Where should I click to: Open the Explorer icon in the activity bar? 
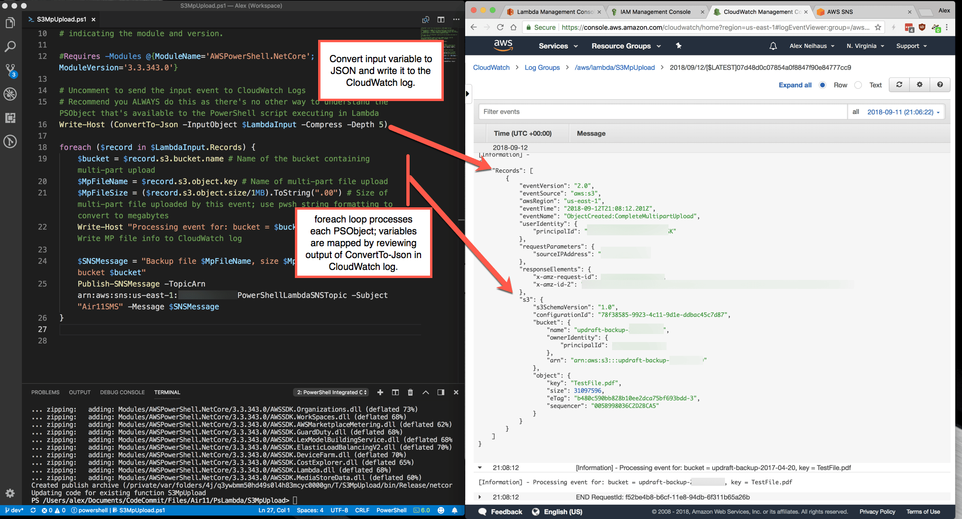coord(10,22)
